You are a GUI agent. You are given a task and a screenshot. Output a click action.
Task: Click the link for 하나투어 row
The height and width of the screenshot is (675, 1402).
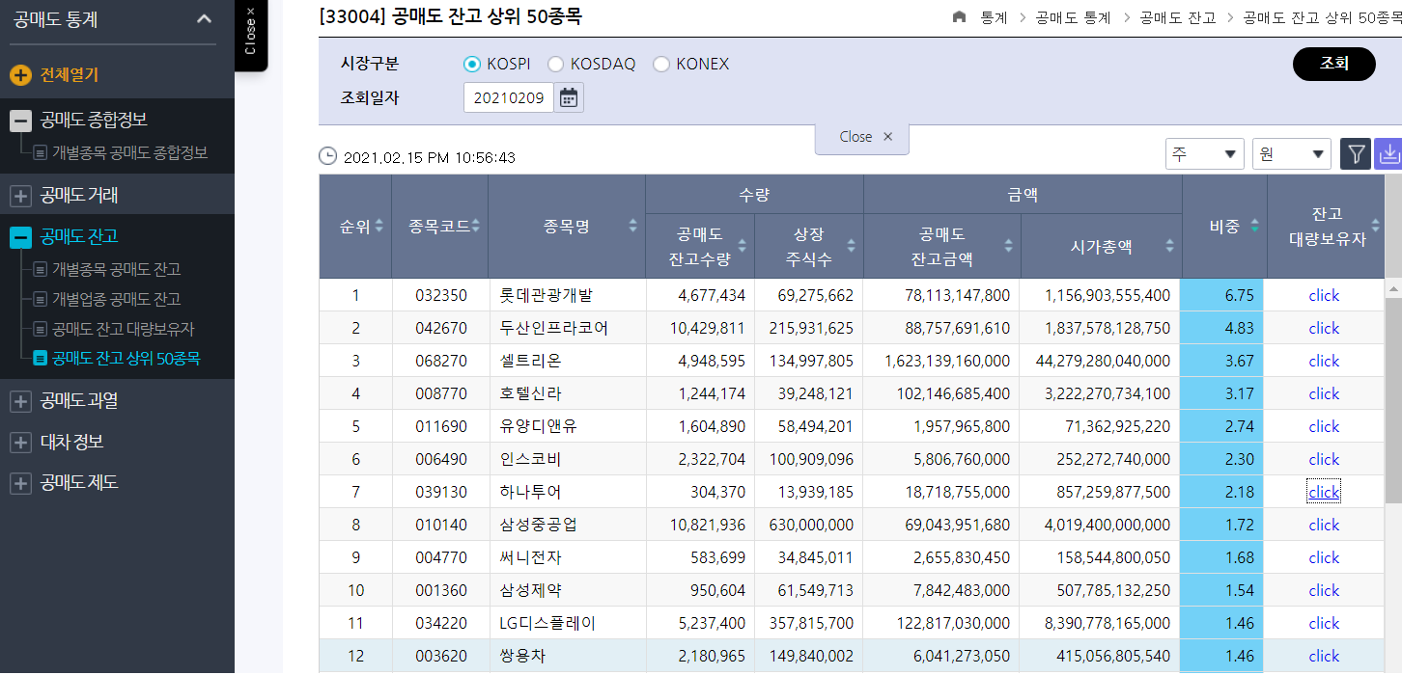pyautogui.click(x=1323, y=492)
